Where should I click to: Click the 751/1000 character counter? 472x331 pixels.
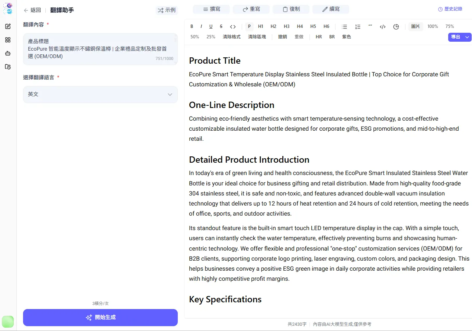164,58
